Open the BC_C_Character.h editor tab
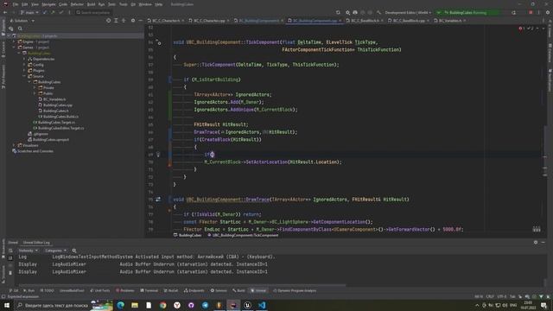This screenshot has height=311, width=553. coord(166,21)
